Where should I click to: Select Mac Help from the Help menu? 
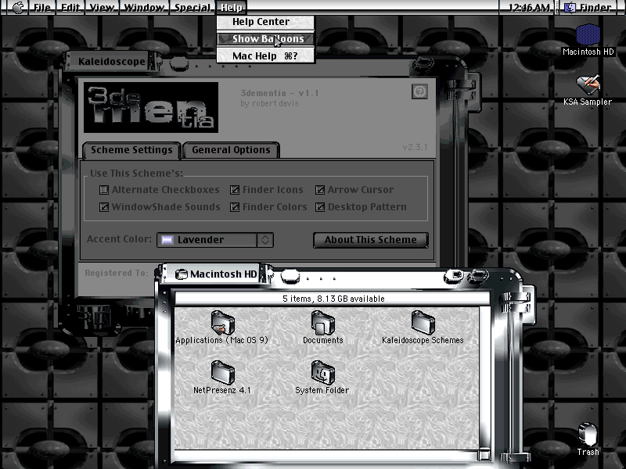click(x=265, y=55)
